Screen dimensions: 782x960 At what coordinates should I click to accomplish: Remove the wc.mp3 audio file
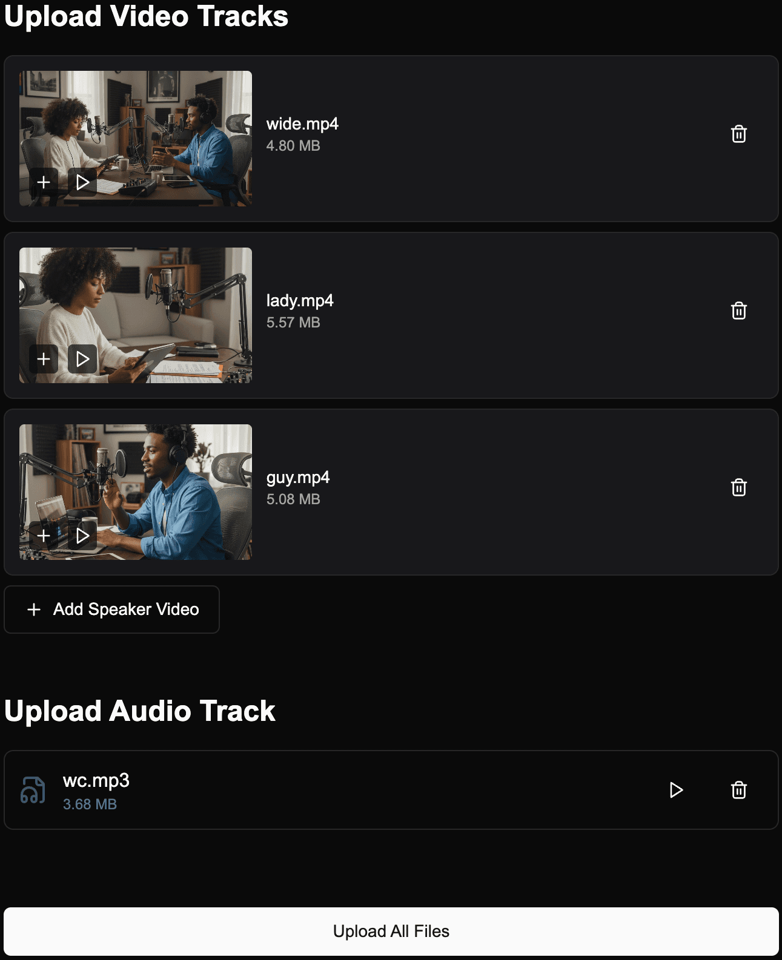[738, 790]
